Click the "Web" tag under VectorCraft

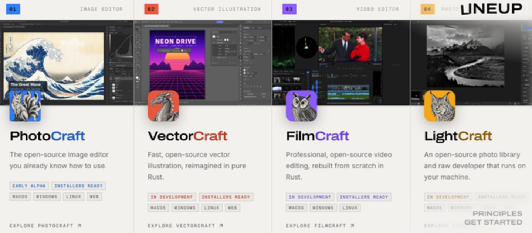click(233, 208)
